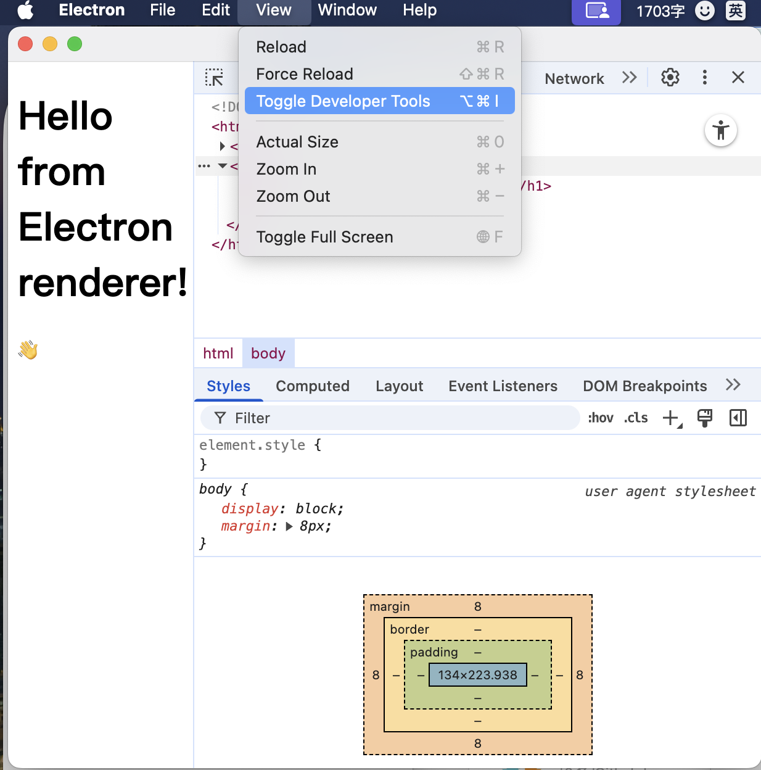Click the screen sharing menu bar icon
Image resolution: width=761 pixels, height=770 pixels.
click(596, 11)
